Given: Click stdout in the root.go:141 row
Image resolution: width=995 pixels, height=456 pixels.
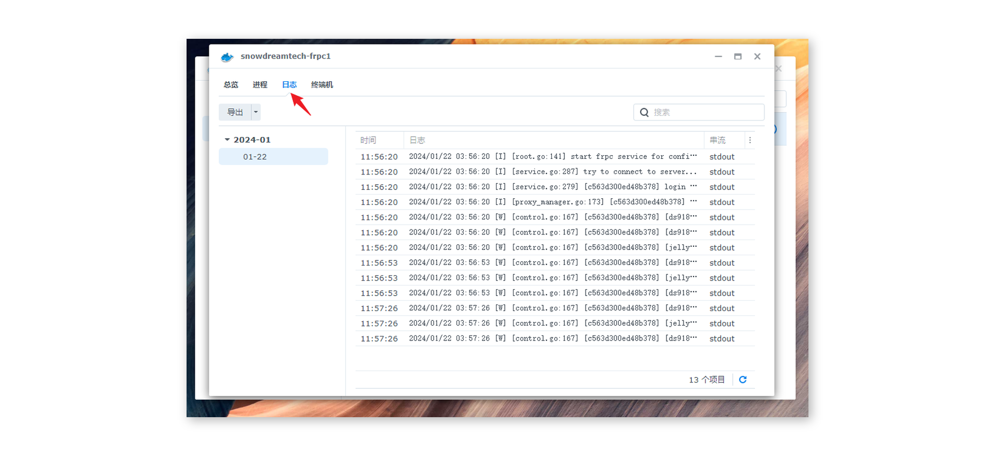Looking at the screenshot, I should [x=722, y=157].
